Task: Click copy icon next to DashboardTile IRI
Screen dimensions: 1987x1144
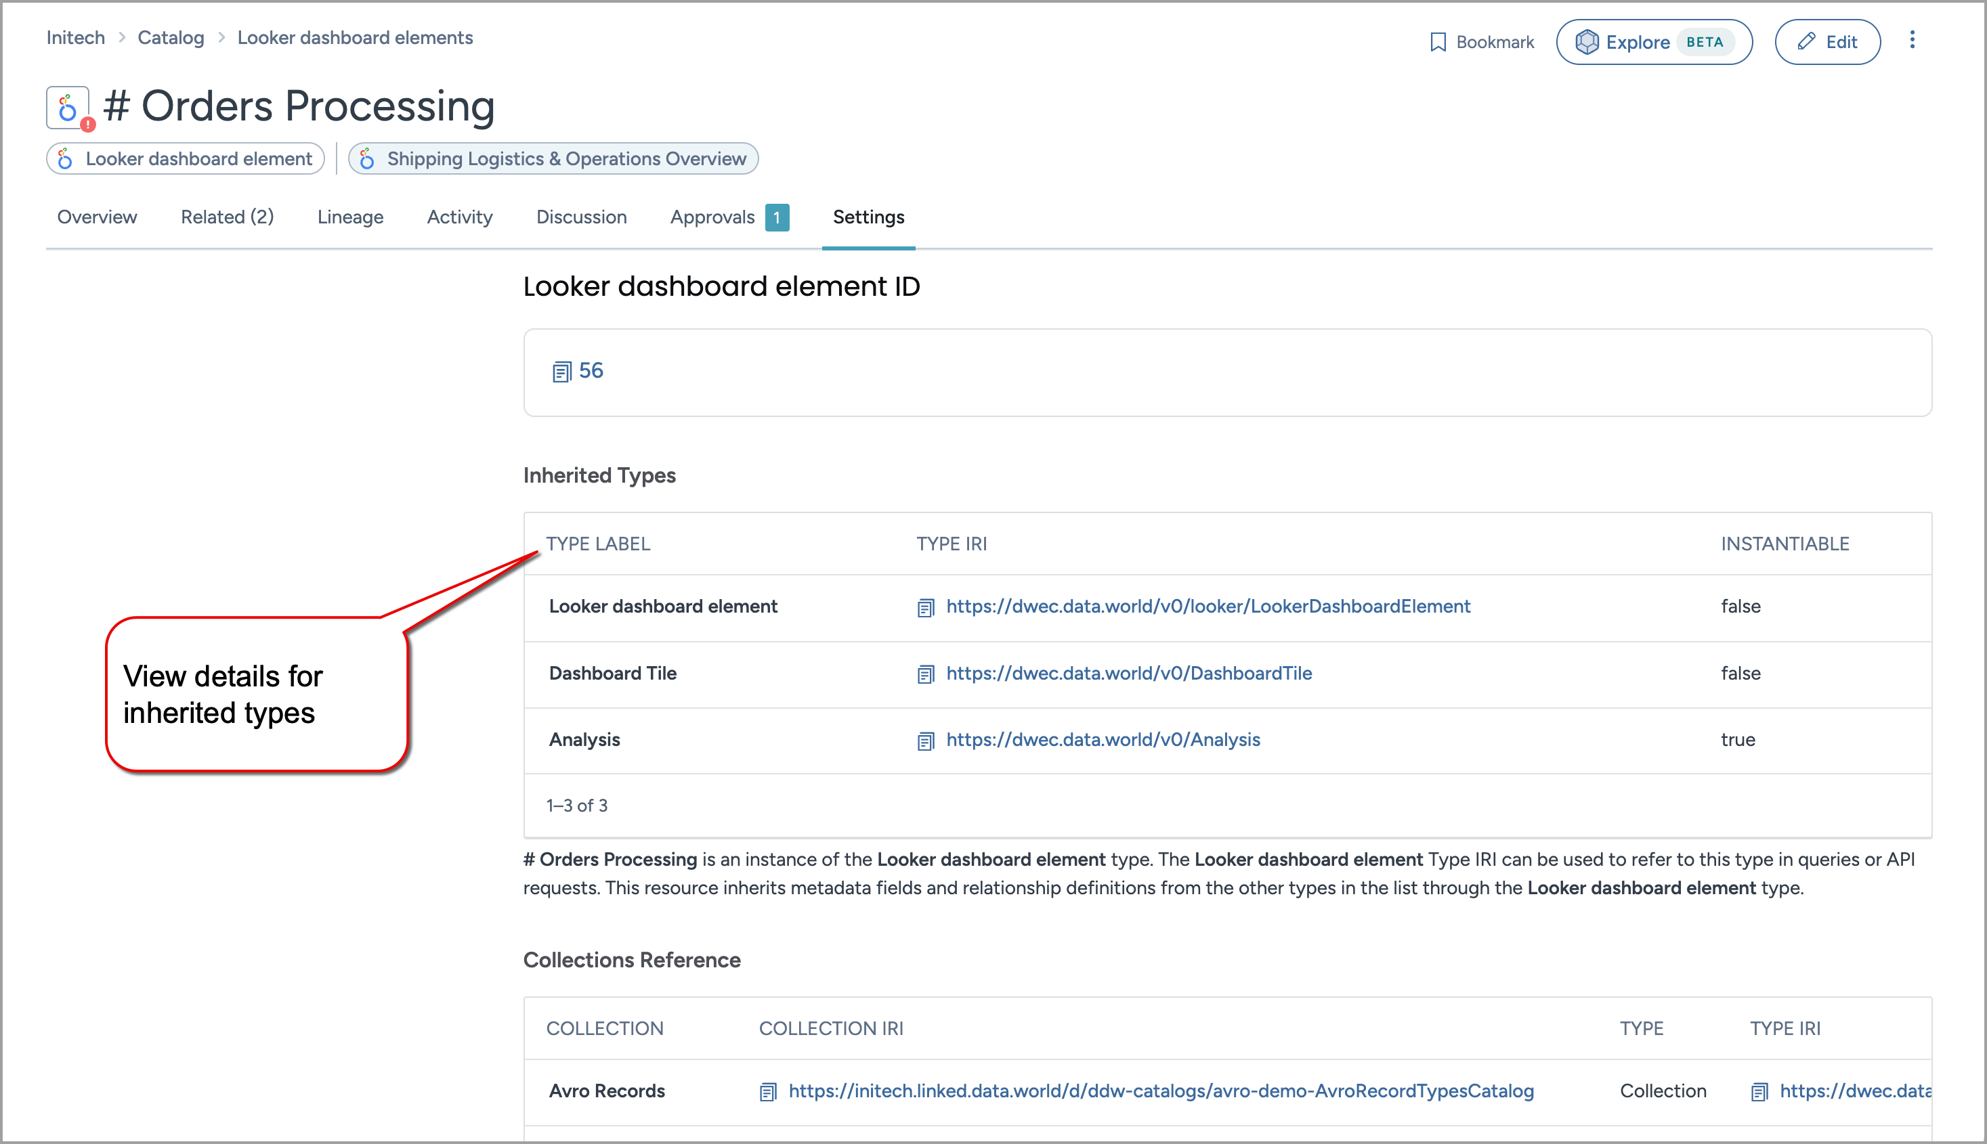Action: click(x=926, y=674)
